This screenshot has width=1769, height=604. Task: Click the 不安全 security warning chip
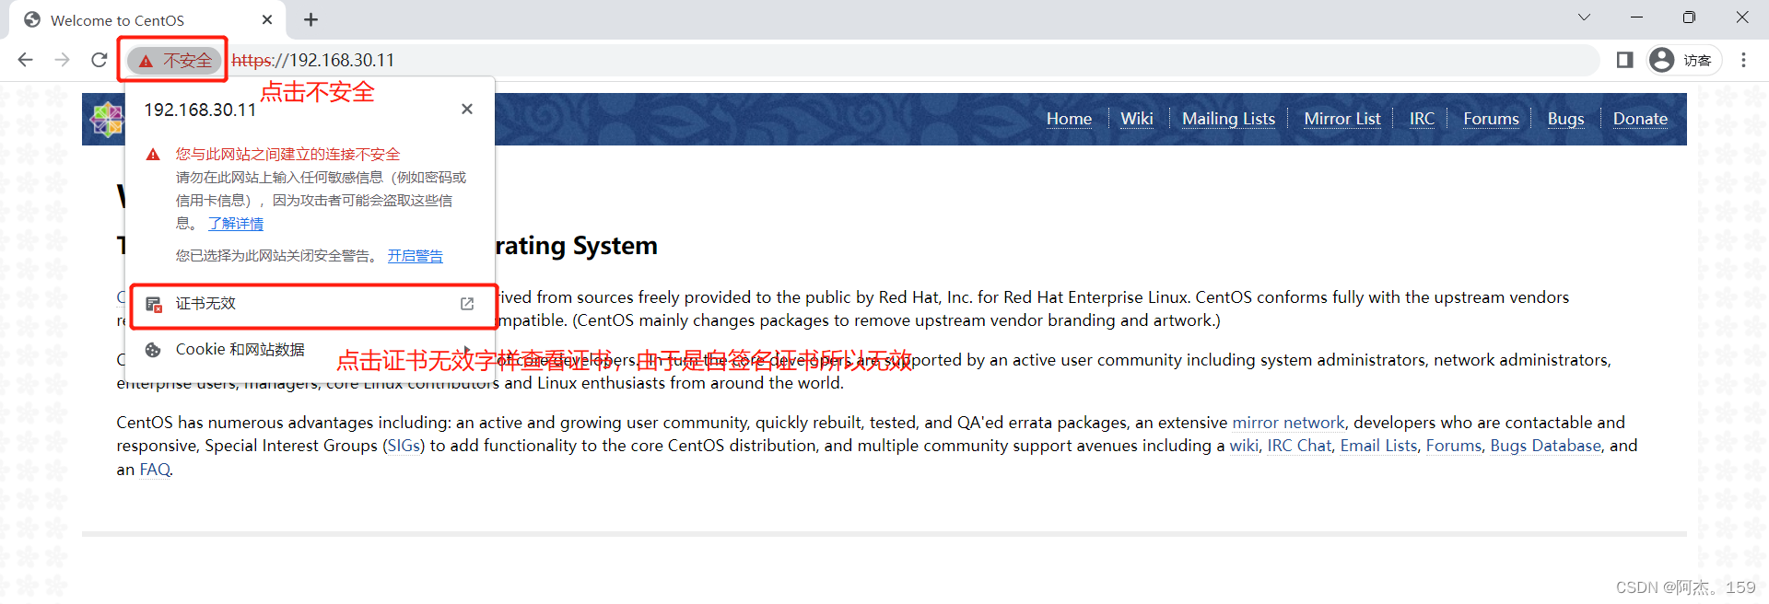point(174,60)
